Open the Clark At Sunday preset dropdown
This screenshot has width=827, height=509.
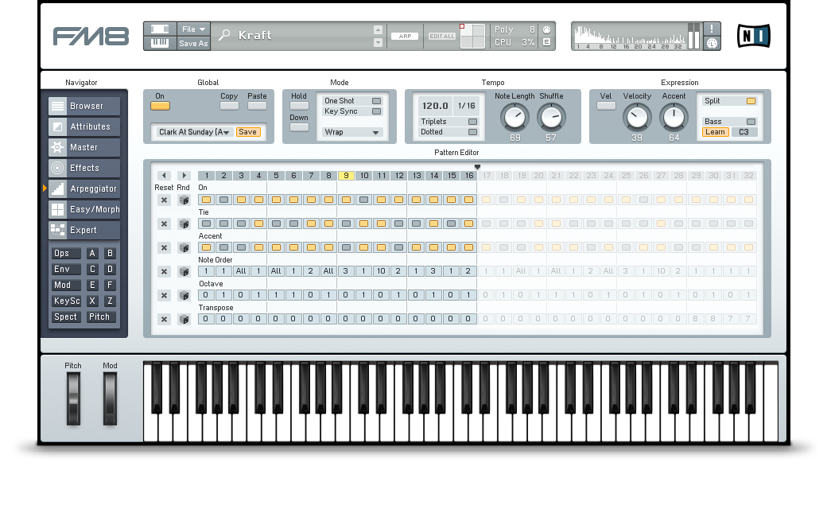[193, 132]
